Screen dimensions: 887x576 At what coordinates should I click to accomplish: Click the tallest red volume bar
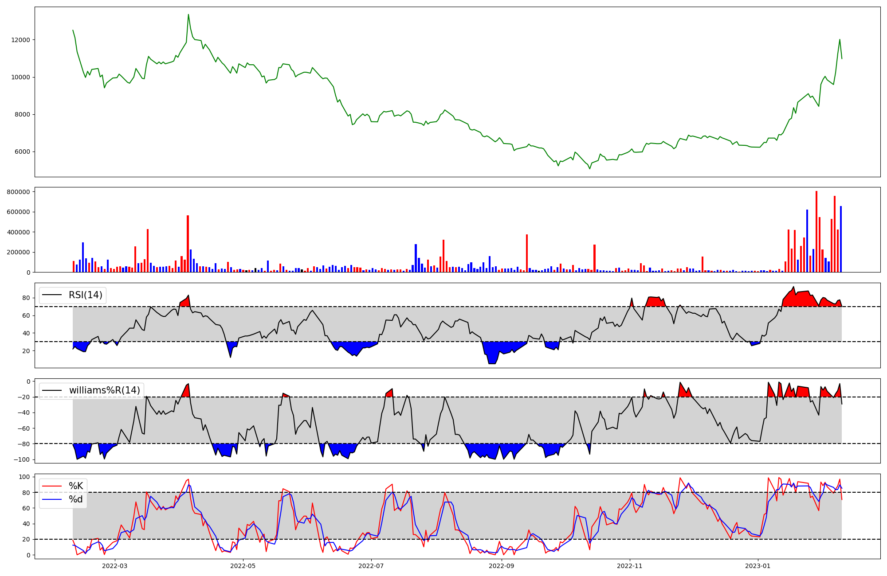click(816, 230)
